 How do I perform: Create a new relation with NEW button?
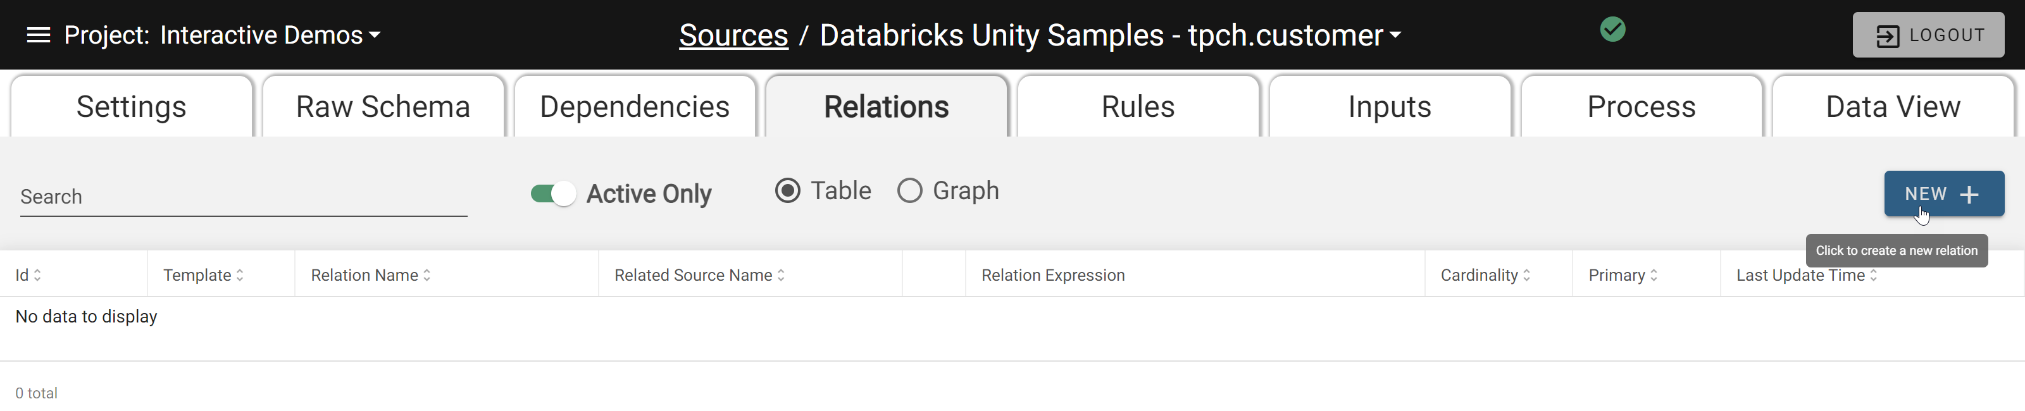point(1943,194)
